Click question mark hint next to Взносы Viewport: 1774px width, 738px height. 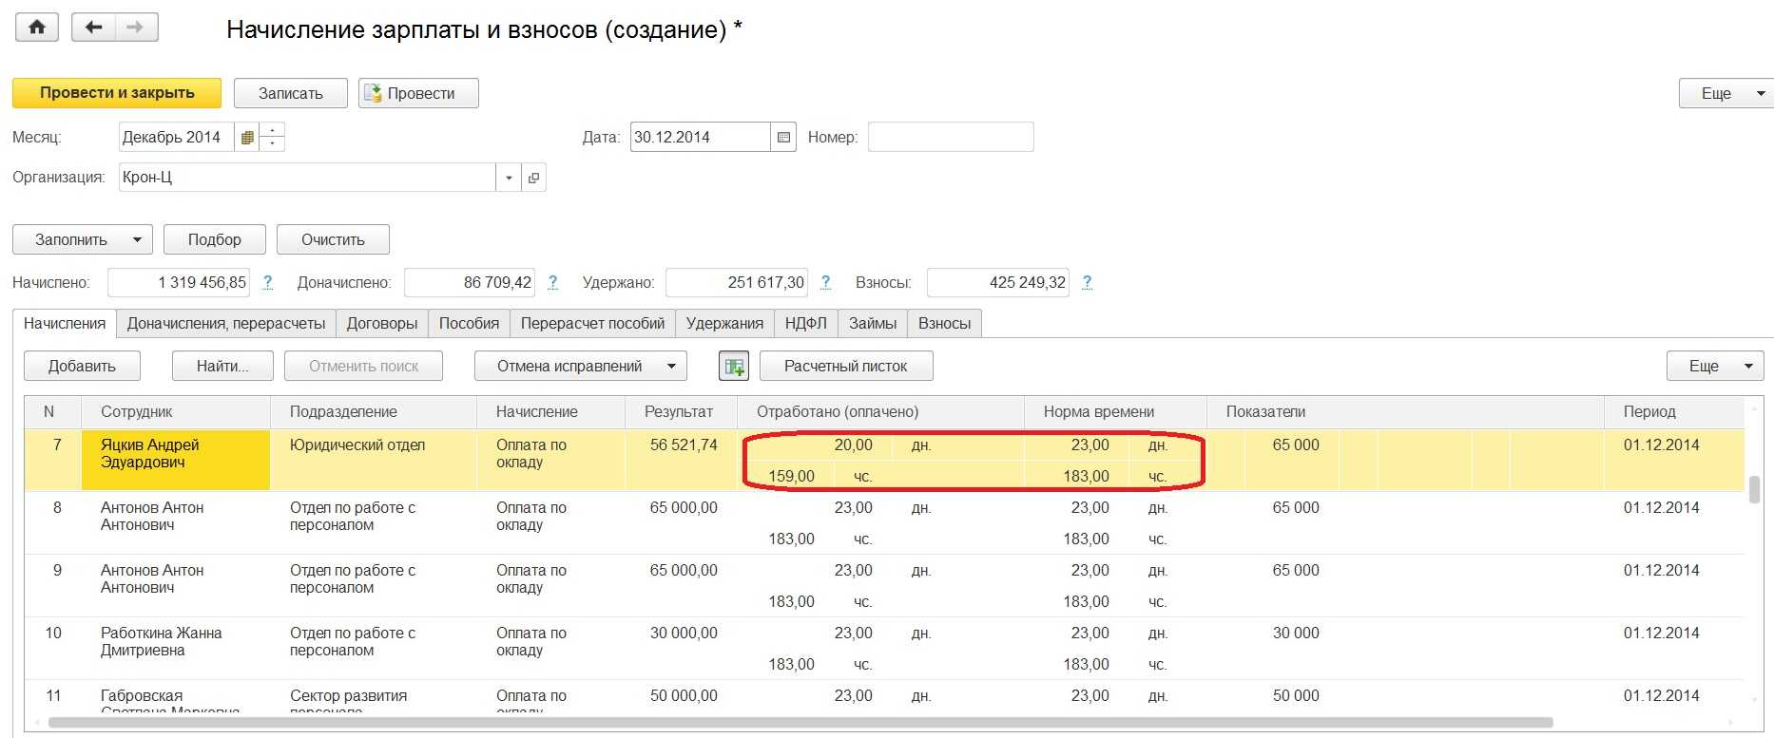[x=1087, y=282]
